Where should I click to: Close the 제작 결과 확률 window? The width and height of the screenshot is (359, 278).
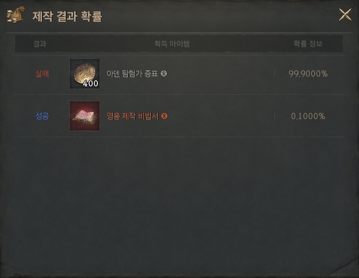coord(345,15)
